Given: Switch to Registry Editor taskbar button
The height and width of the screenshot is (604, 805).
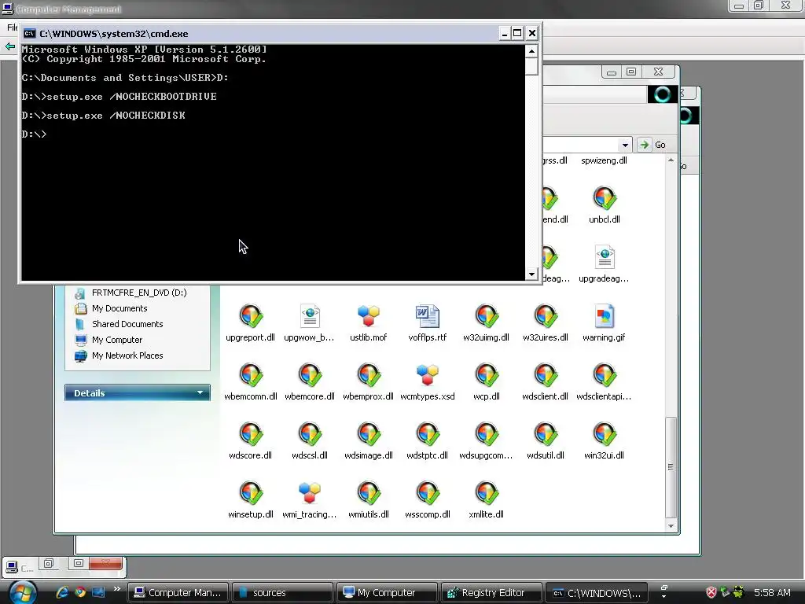Looking at the screenshot, I should coord(491,593).
